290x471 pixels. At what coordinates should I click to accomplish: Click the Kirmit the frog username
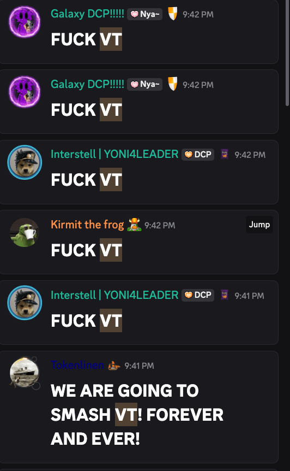tap(87, 225)
